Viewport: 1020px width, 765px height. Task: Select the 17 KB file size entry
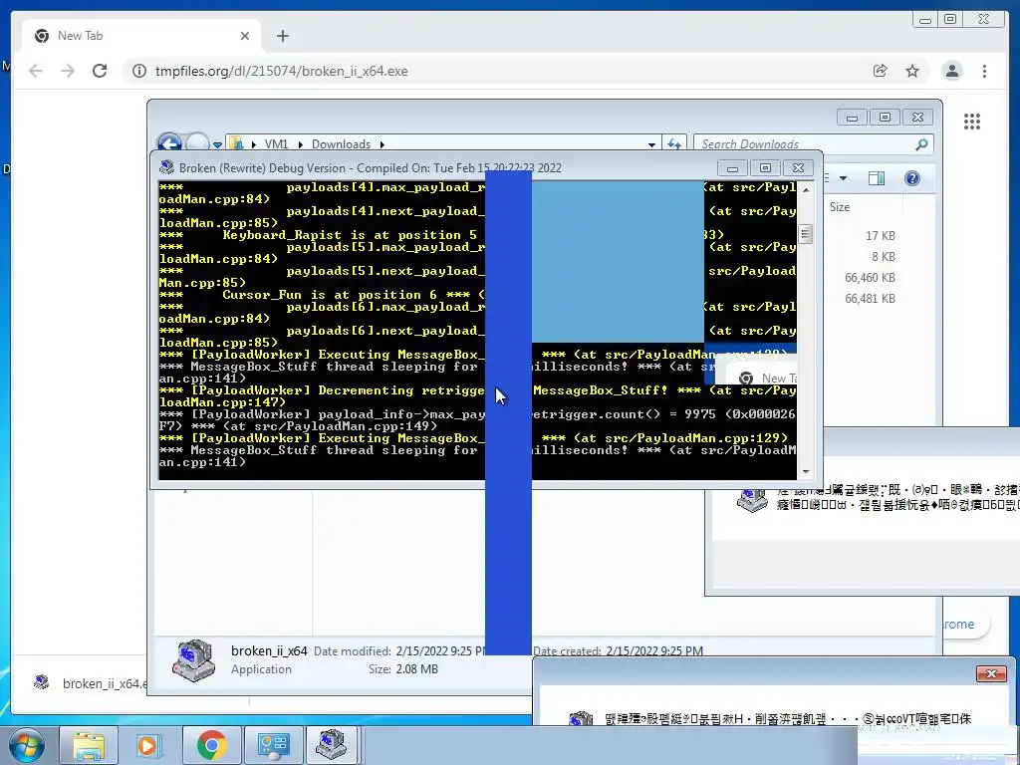[x=881, y=236]
